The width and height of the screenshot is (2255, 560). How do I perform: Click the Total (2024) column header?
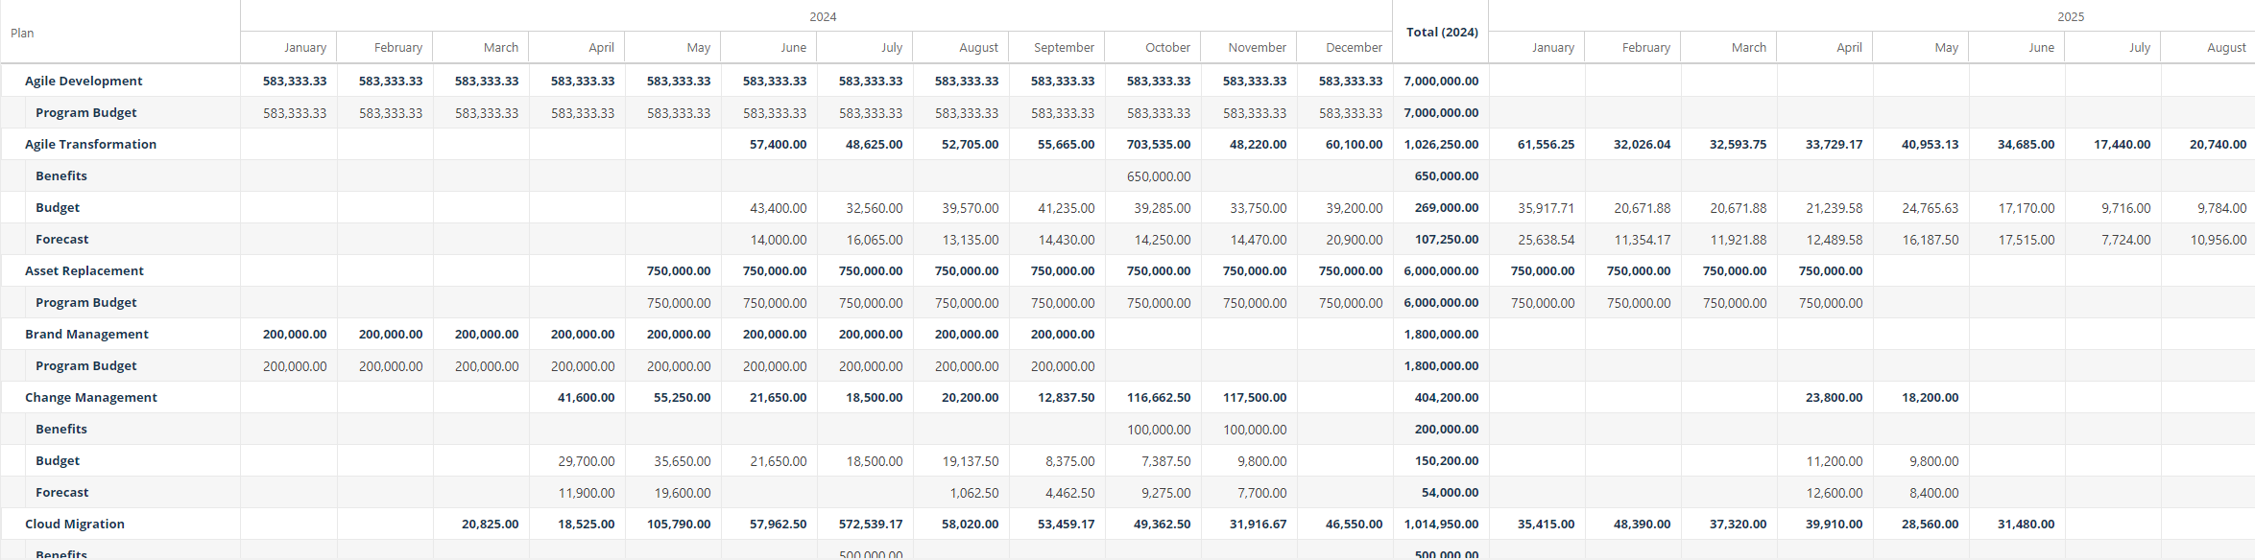pos(1441,32)
